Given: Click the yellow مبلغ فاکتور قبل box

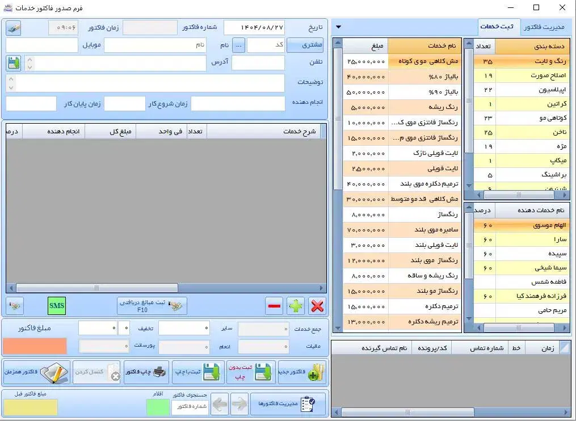Looking at the screenshot, I should (31, 407).
